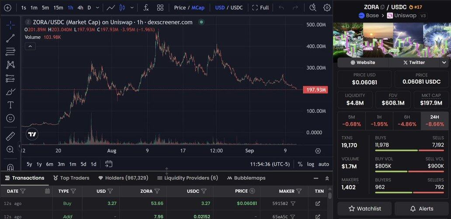Open the emoji icons tool
This screenshot has width=451, height=219.
coord(10,118)
